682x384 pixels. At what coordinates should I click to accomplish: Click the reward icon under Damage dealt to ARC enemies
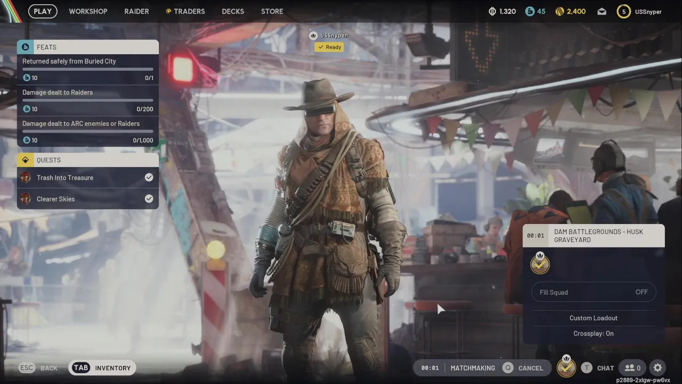pos(27,140)
